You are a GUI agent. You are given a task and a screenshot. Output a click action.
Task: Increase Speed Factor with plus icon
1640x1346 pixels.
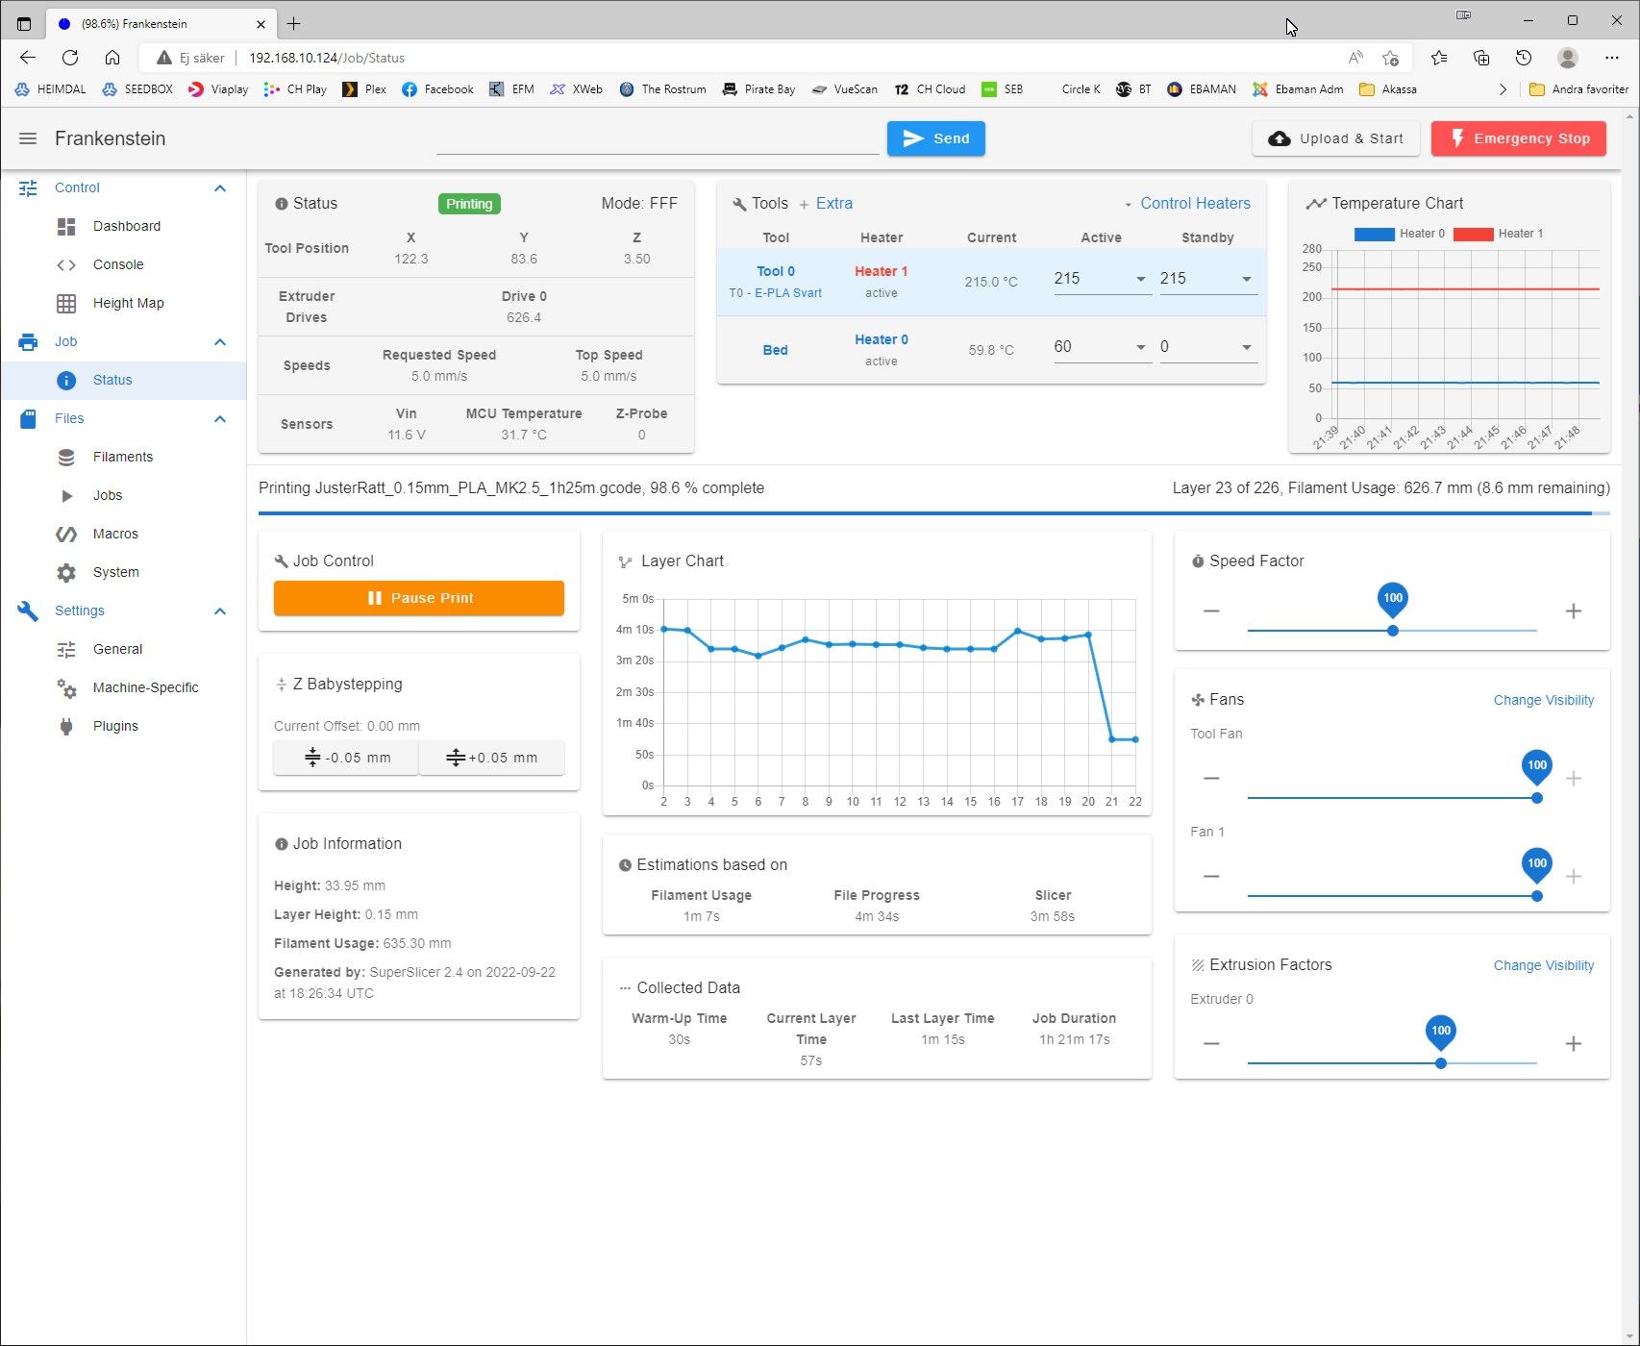click(x=1574, y=611)
